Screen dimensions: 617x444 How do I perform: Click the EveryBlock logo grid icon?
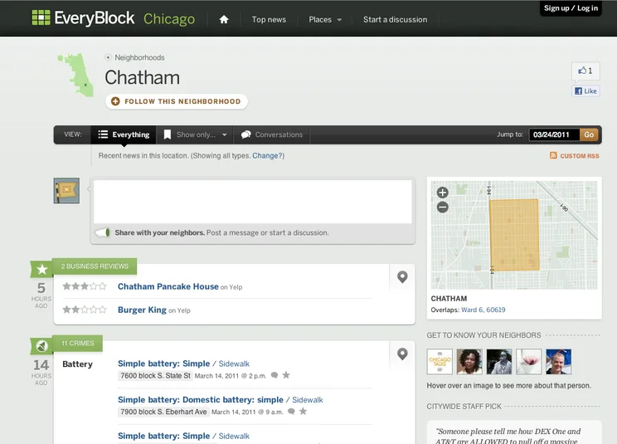point(41,17)
